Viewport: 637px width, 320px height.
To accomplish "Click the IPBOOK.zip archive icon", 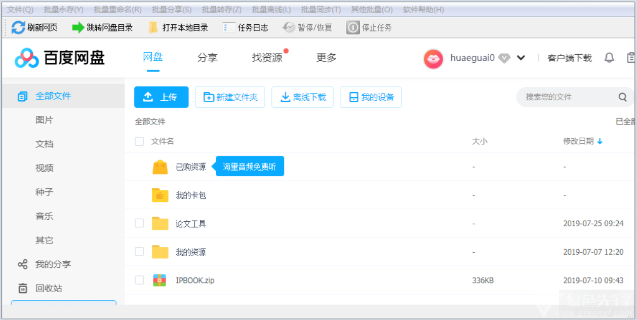I will click(160, 280).
